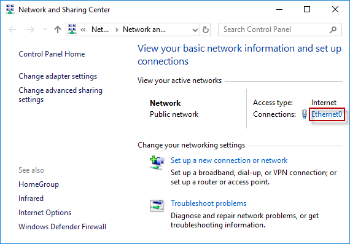Viewport: 350px width, 244px height.
Task: Open Change advanced sharing settings
Action: (x=61, y=95)
